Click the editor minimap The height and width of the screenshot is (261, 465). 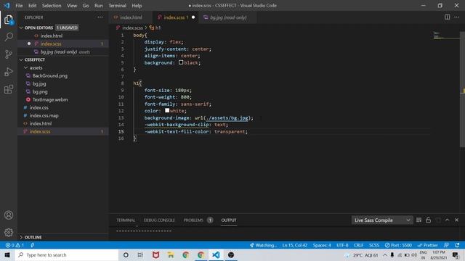(445, 36)
